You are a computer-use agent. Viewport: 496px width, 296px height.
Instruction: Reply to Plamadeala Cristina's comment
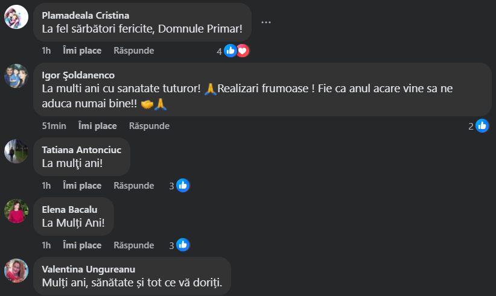(x=134, y=51)
